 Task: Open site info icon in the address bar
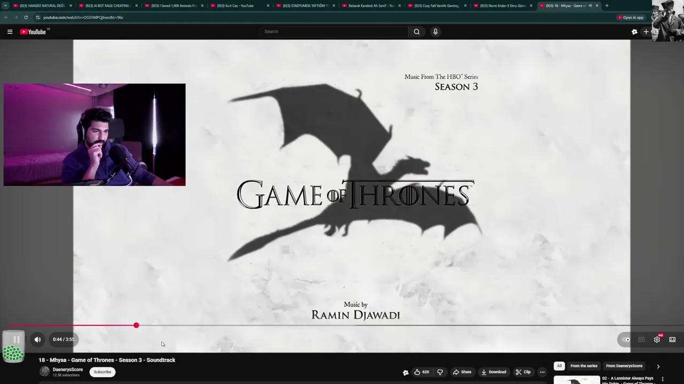37,17
